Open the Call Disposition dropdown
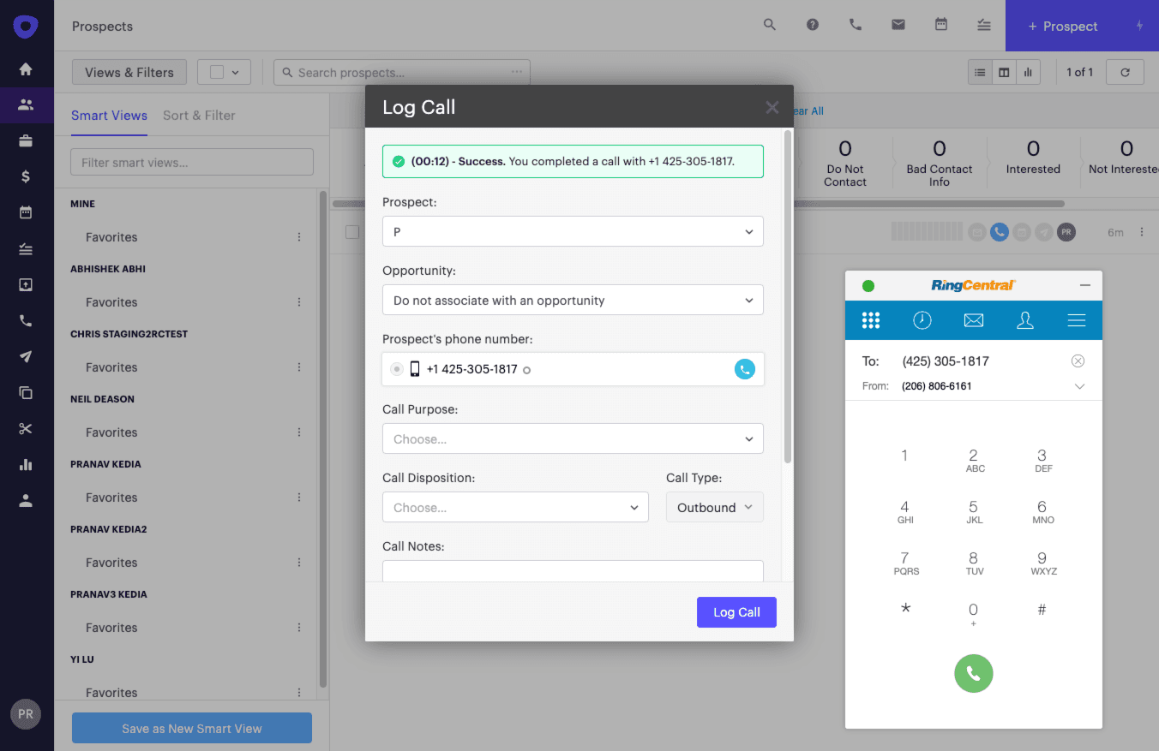This screenshot has width=1159, height=751. point(515,507)
